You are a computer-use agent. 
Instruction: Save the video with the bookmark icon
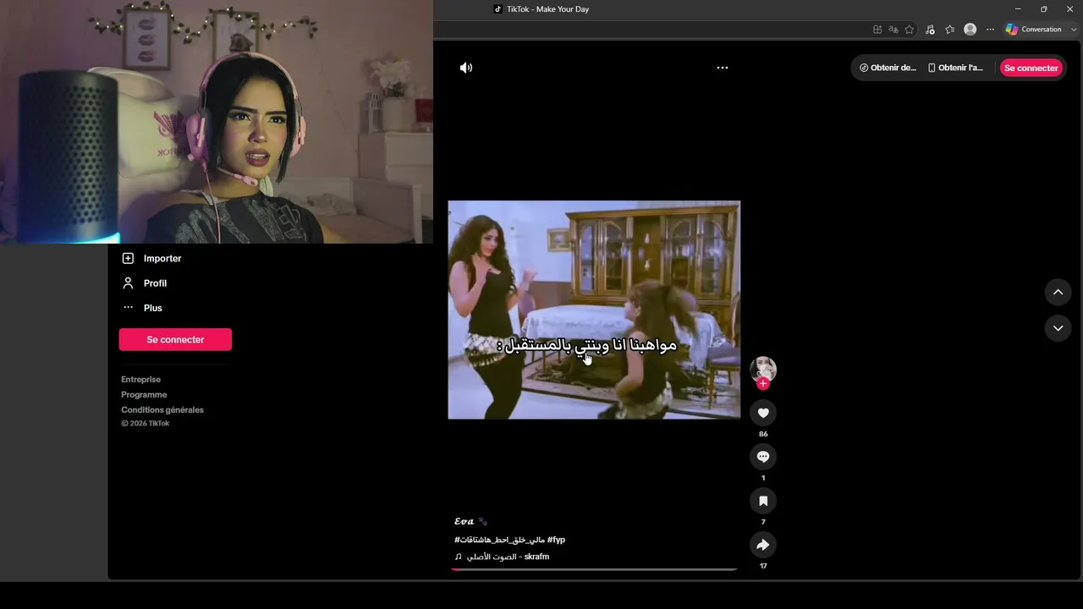763,501
